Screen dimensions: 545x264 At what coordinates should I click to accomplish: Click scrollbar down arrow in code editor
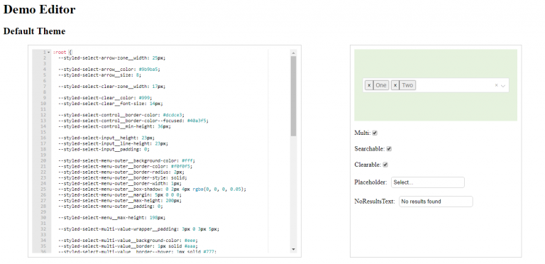pyautogui.click(x=294, y=249)
